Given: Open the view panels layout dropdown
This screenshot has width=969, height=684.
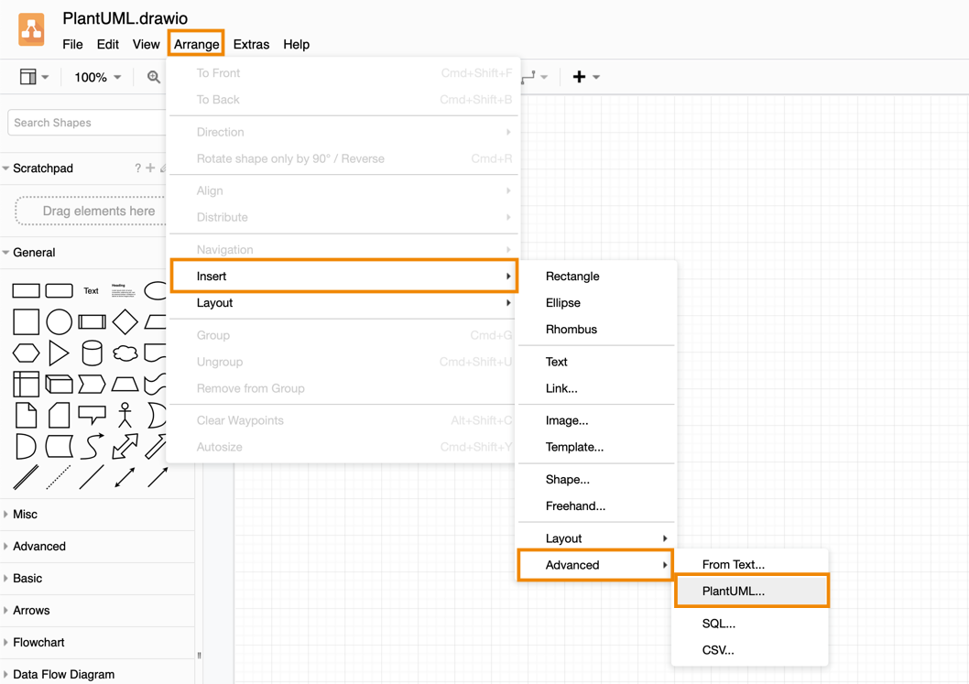Looking at the screenshot, I should click(x=34, y=78).
